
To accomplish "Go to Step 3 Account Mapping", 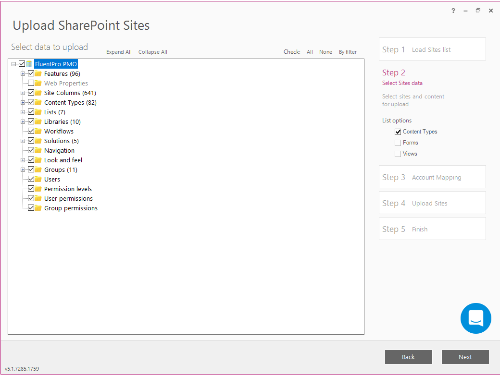I will (432, 177).
